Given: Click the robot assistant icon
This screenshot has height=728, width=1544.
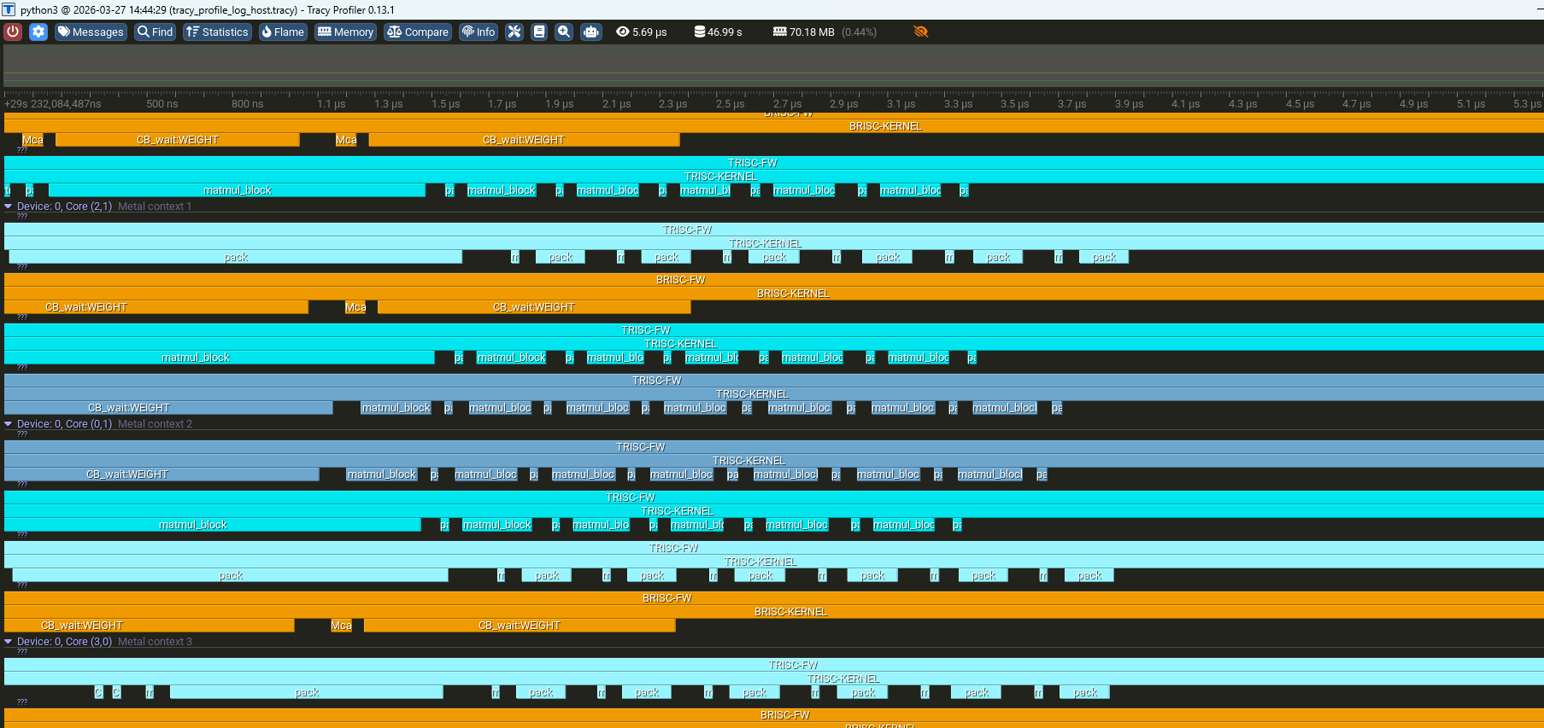Looking at the screenshot, I should click(590, 32).
